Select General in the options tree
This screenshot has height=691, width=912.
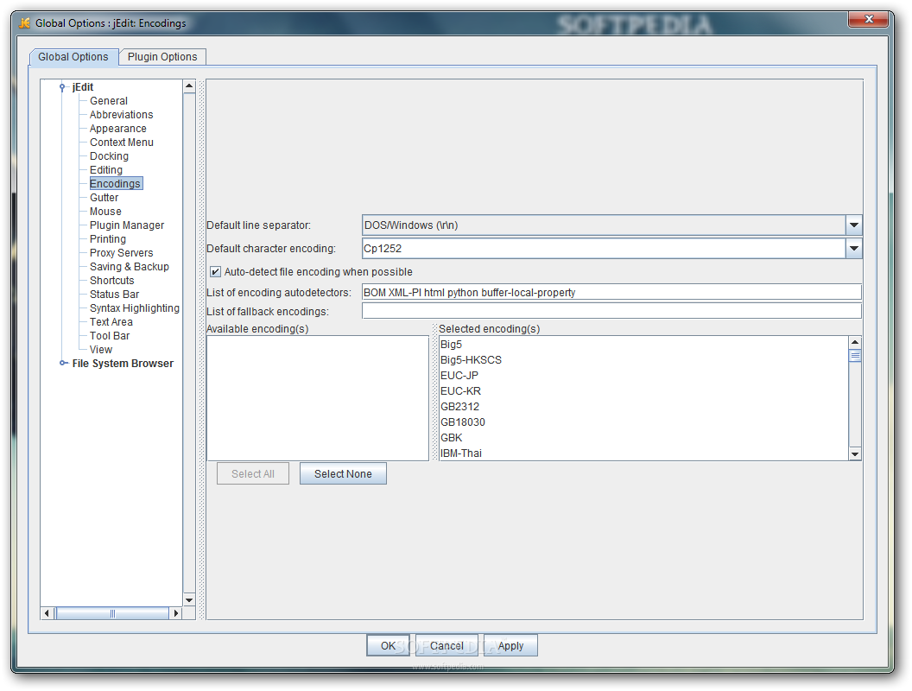pos(109,100)
